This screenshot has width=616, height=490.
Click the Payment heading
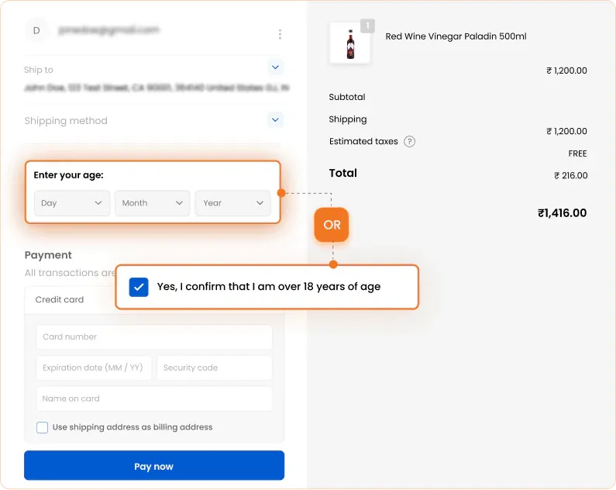48,255
